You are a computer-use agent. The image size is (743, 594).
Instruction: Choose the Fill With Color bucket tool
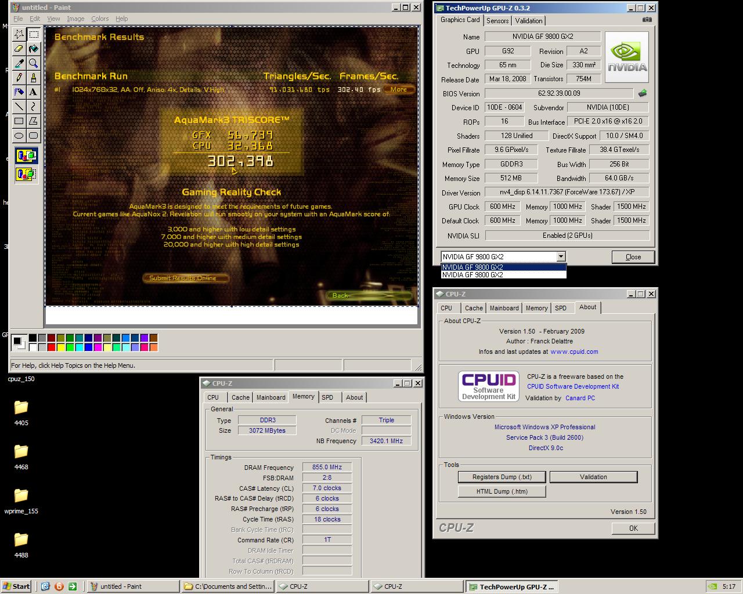pyautogui.click(x=34, y=49)
